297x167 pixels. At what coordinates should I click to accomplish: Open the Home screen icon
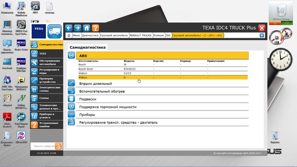click(x=86, y=28)
